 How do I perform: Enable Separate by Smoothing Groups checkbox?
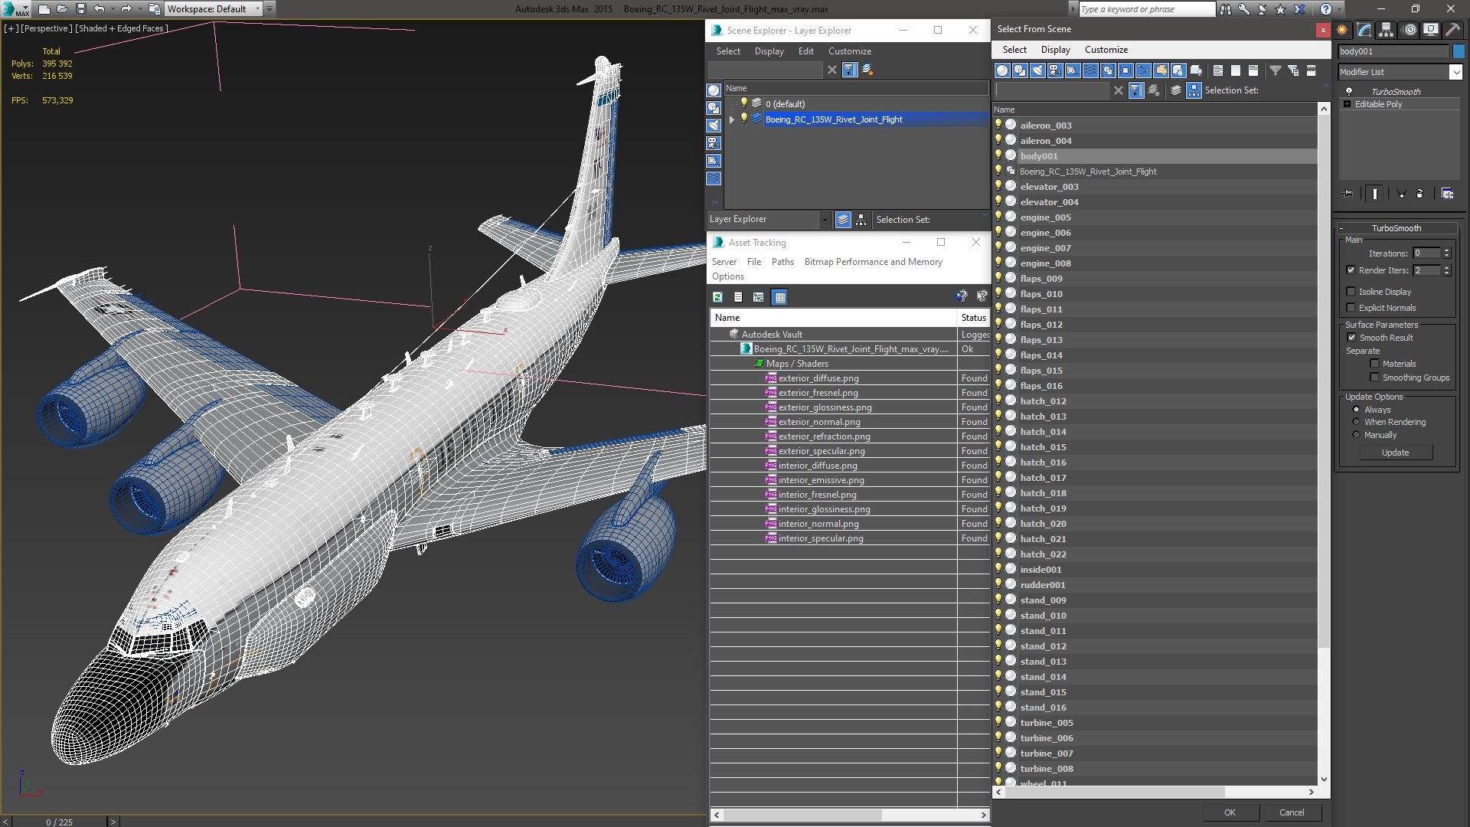[1374, 378]
